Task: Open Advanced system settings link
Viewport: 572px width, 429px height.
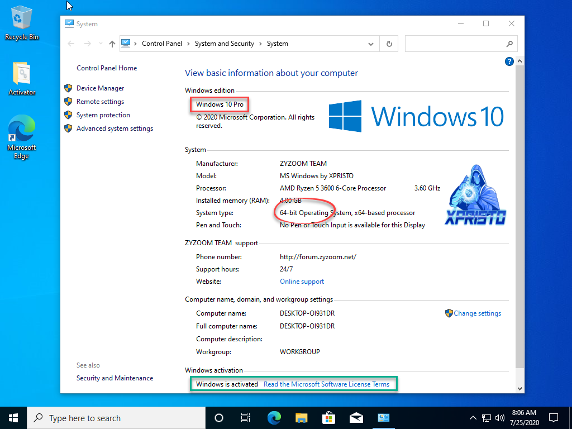Action: click(115, 128)
